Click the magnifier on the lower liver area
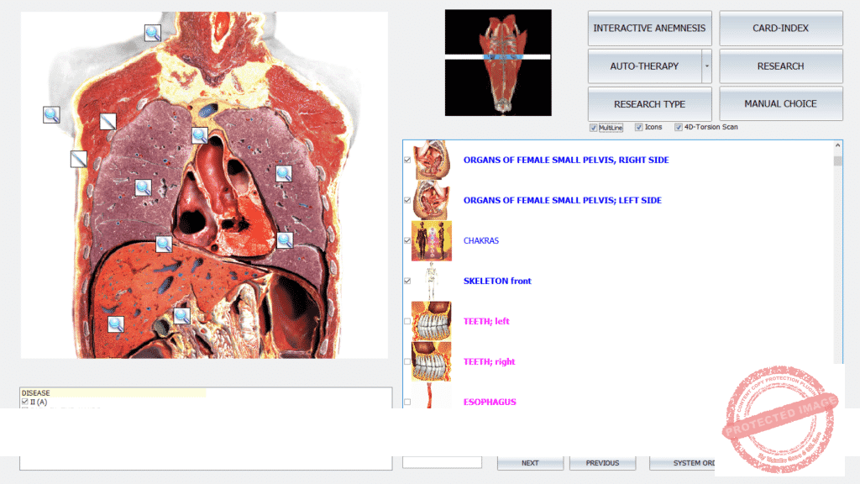Screen dimensions: 860x484 115,324
